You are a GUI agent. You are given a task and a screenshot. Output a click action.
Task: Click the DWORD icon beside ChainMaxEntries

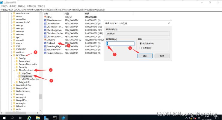point(45,33)
